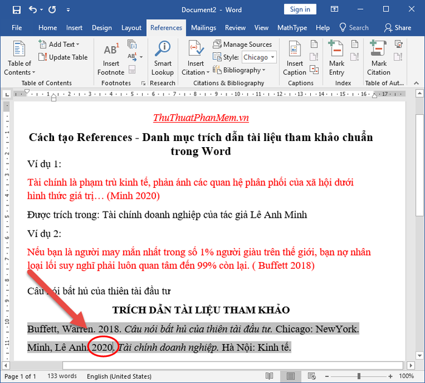Screen dimensions: 425x383
Task: Click Update Table
Action: 63,57
